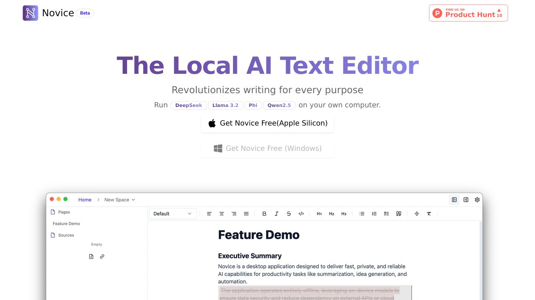Image resolution: width=535 pixels, height=300 pixels.
Task: Open the settings gear in the app window
Action: tap(477, 200)
